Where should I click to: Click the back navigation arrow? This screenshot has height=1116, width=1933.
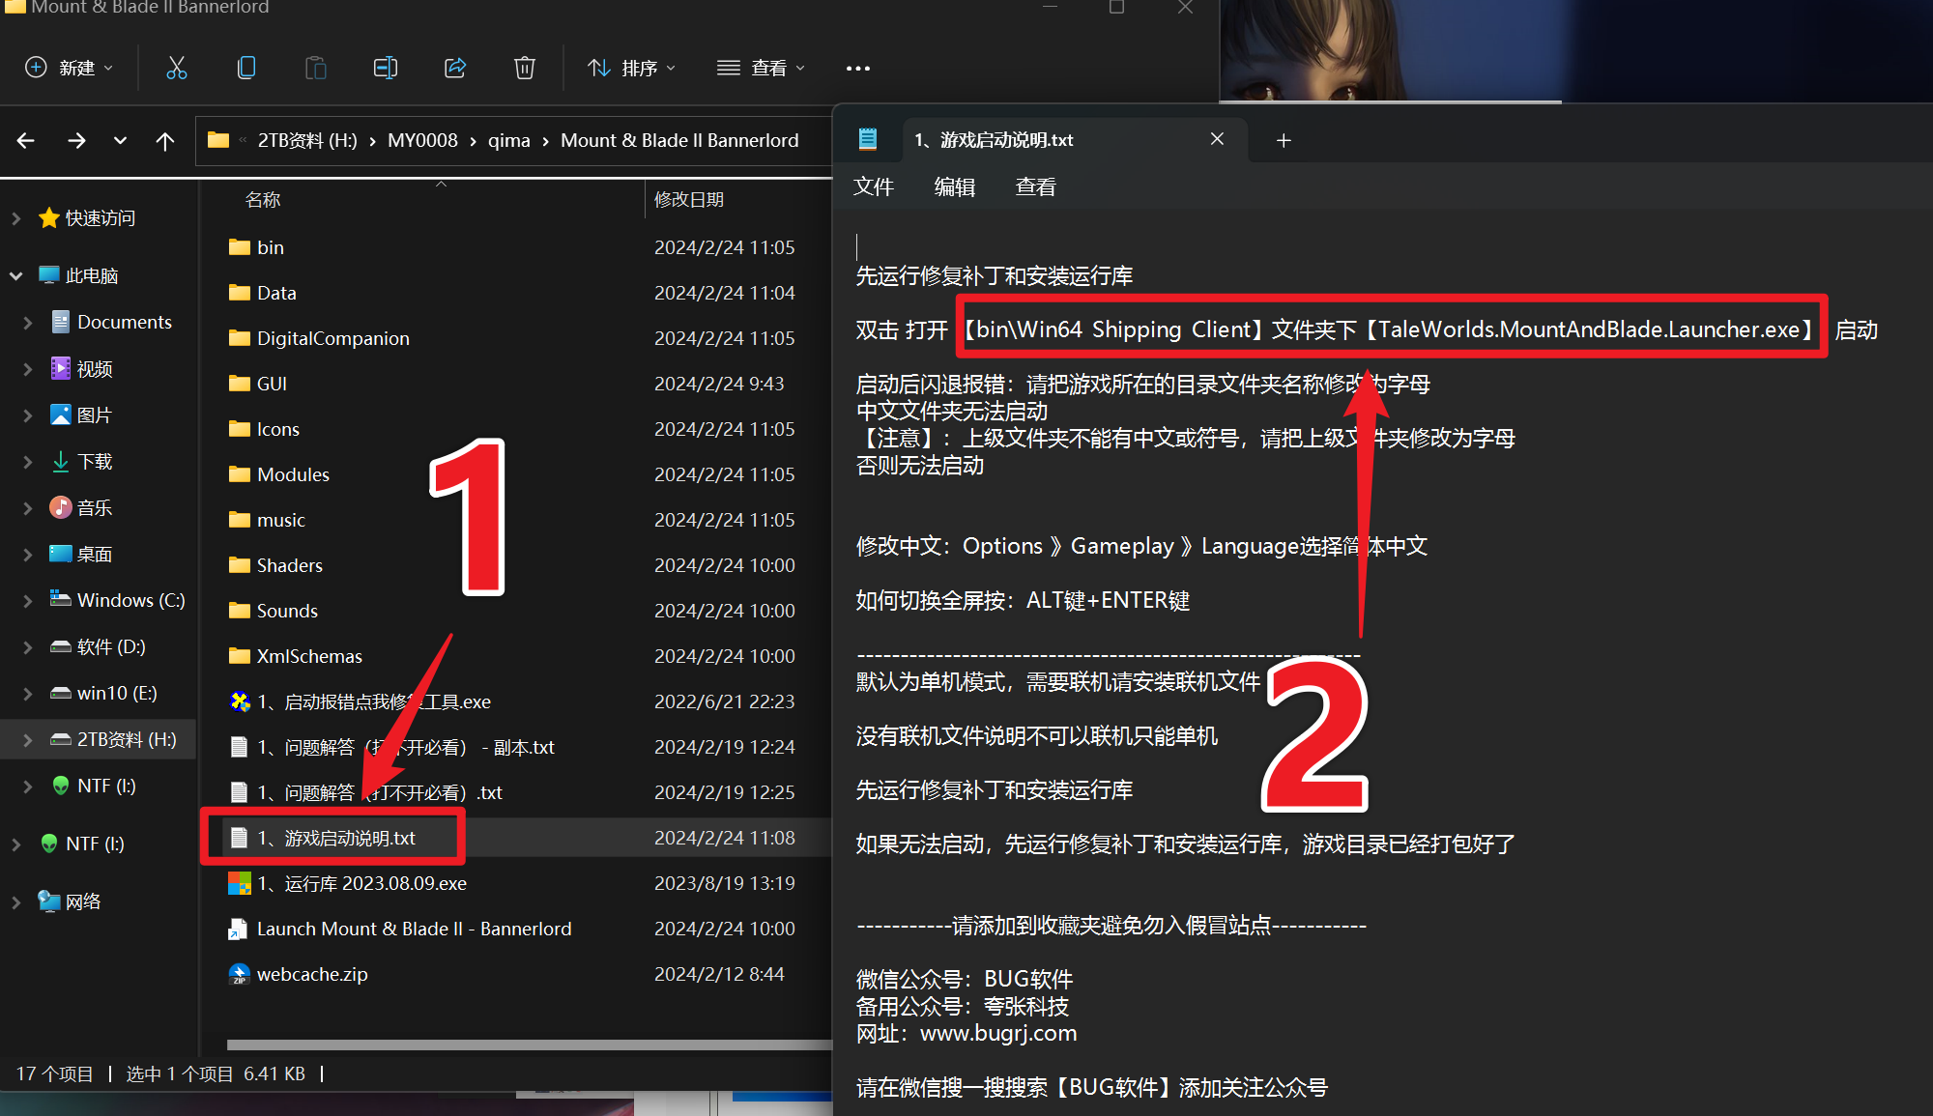[25, 141]
